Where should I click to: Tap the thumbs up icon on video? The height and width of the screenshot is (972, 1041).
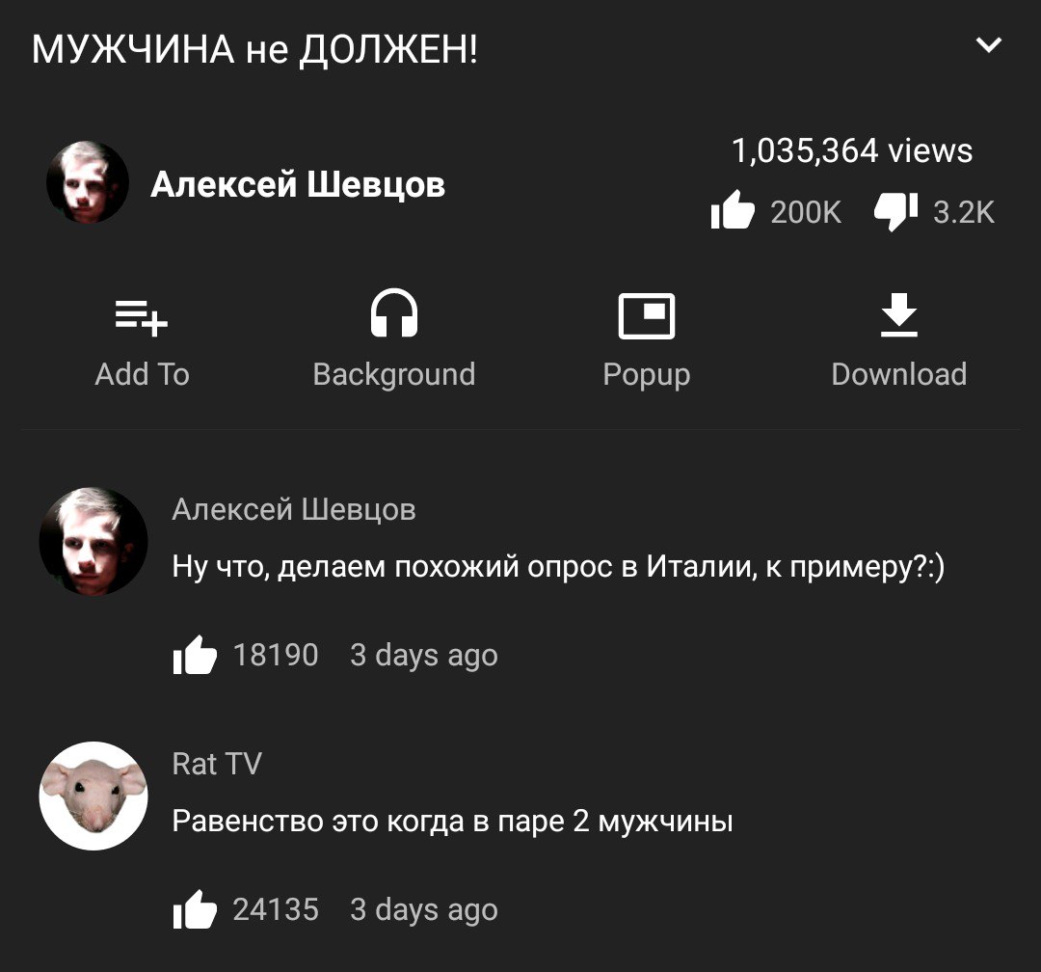[x=733, y=210]
